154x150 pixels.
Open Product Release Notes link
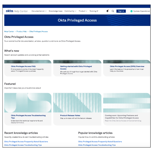coord(70,115)
